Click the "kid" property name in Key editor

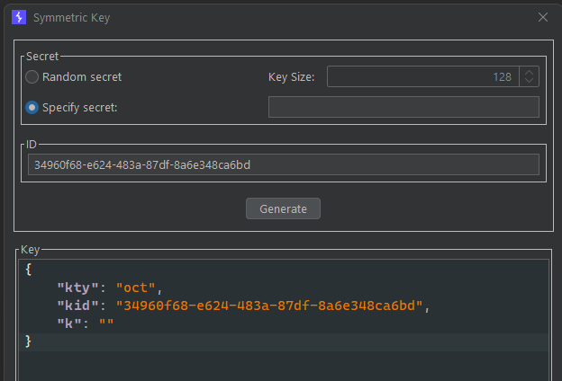click(x=76, y=306)
